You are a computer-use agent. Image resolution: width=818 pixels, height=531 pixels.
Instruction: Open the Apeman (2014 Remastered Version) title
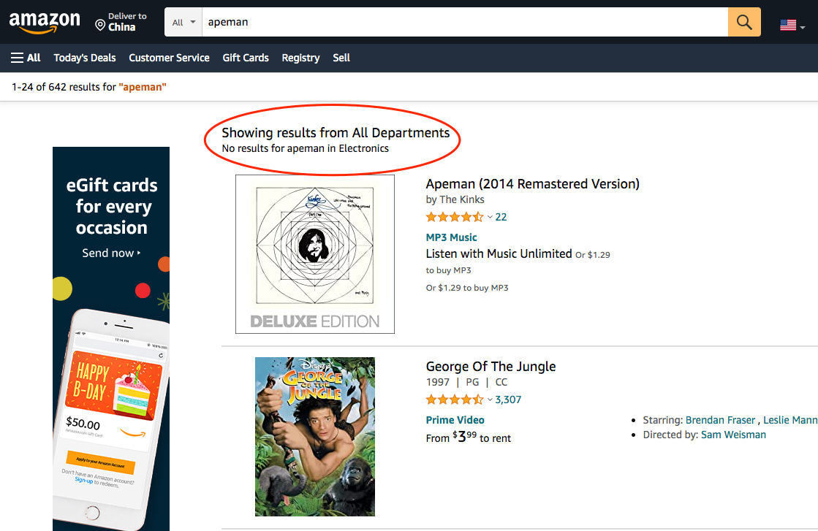click(x=532, y=183)
